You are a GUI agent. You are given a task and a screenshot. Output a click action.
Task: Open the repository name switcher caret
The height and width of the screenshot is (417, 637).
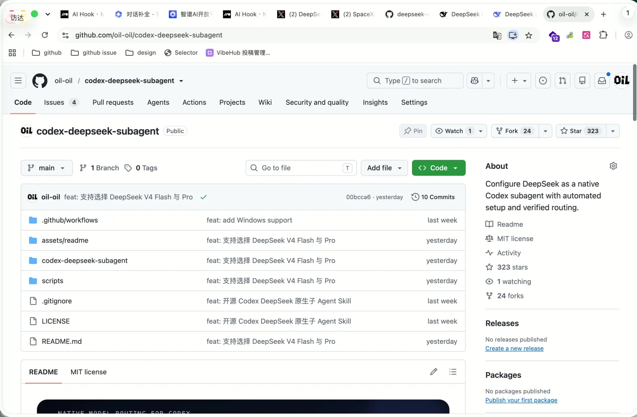(181, 81)
